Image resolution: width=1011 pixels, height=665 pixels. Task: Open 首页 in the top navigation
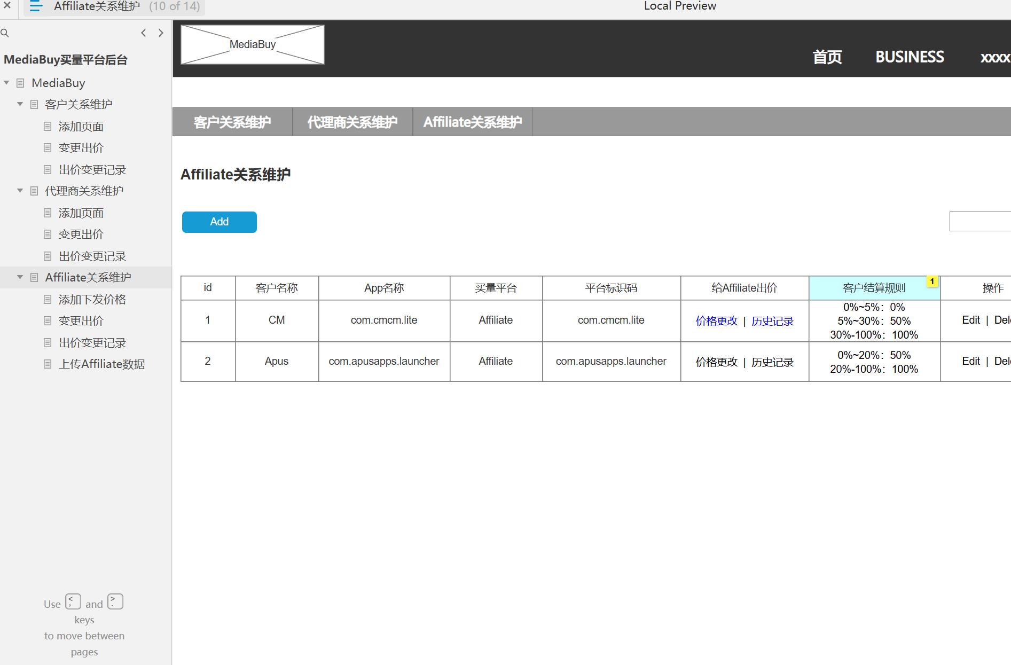[827, 57]
